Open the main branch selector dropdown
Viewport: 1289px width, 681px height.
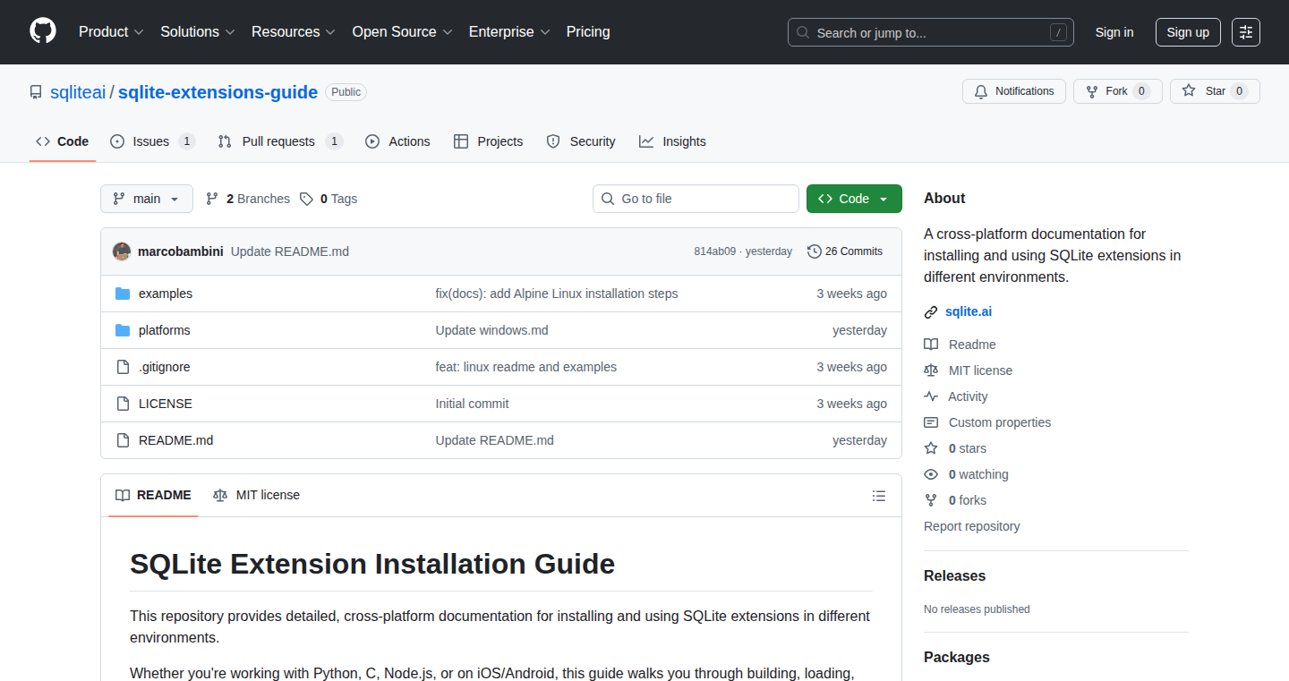tap(147, 199)
